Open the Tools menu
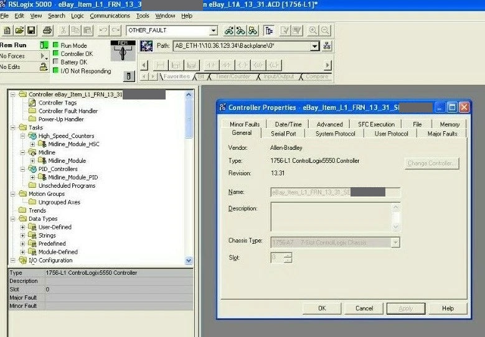The image size is (485, 337). pos(143,16)
